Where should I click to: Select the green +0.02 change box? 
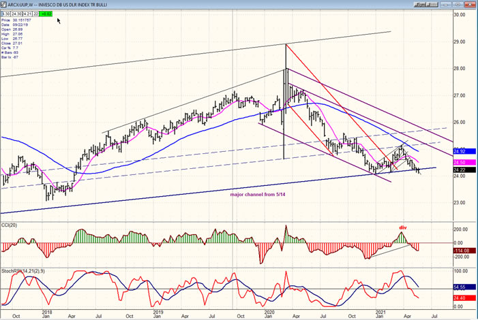tap(46, 14)
